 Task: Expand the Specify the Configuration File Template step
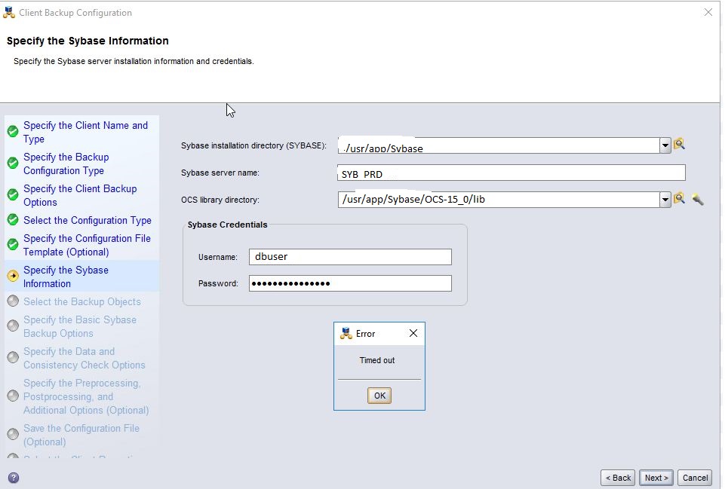[x=87, y=245]
